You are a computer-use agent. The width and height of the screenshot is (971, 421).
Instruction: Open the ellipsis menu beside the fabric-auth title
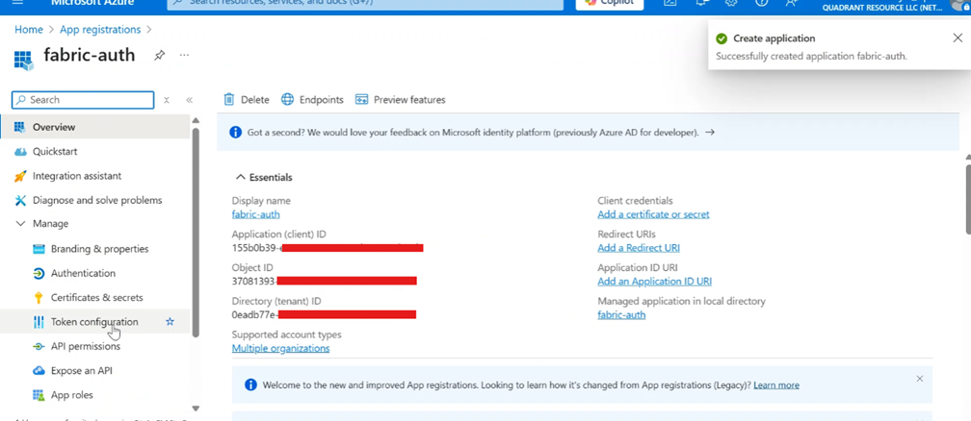coord(184,56)
